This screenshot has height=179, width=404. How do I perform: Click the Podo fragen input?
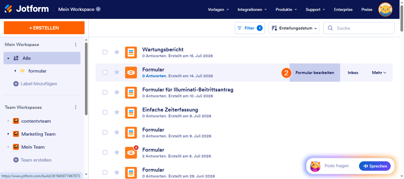[337, 166]
